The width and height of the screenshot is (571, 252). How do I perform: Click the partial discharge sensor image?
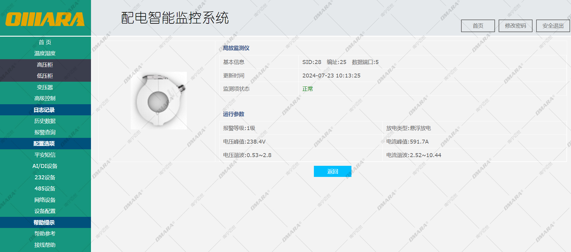pyautogui.click(x=159, y=101)
